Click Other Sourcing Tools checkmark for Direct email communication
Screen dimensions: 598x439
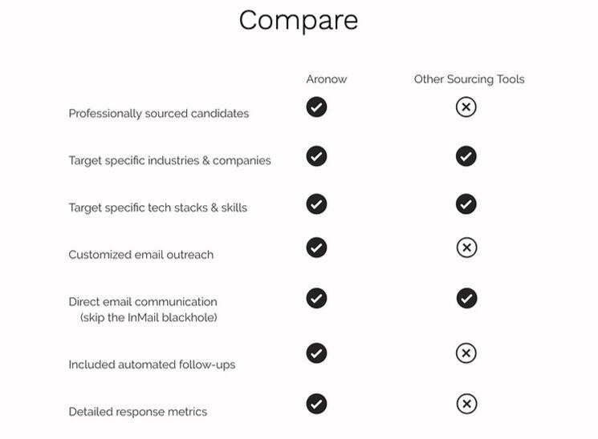click(466, 298)
